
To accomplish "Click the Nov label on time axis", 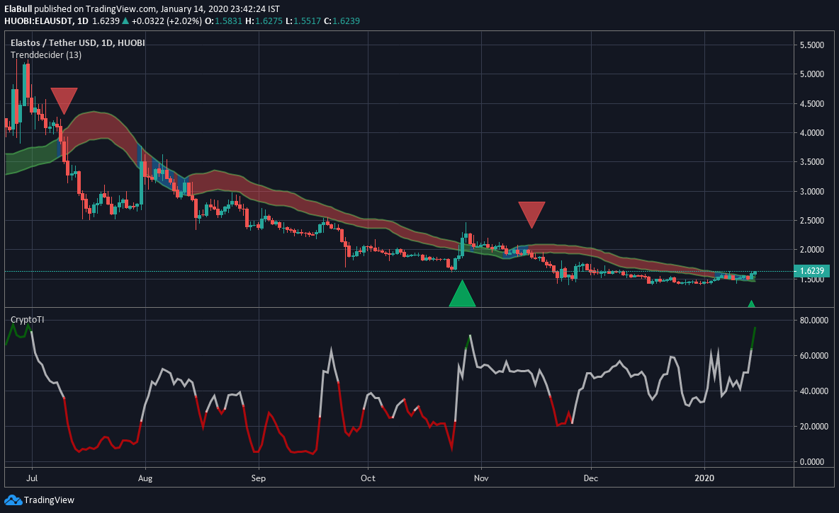I will click(481, 478).
